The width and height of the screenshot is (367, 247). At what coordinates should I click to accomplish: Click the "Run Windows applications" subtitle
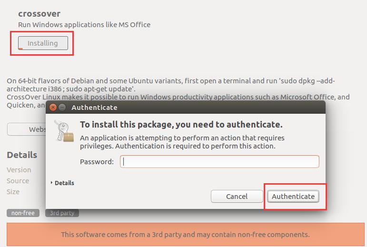84,24
